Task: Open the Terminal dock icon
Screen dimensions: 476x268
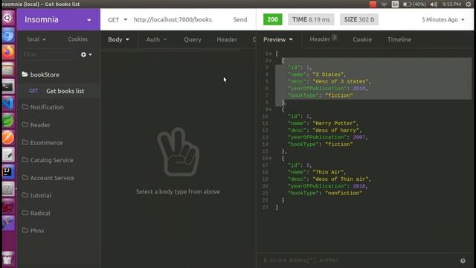Action: pyautogui.click(x=8, y=86)
